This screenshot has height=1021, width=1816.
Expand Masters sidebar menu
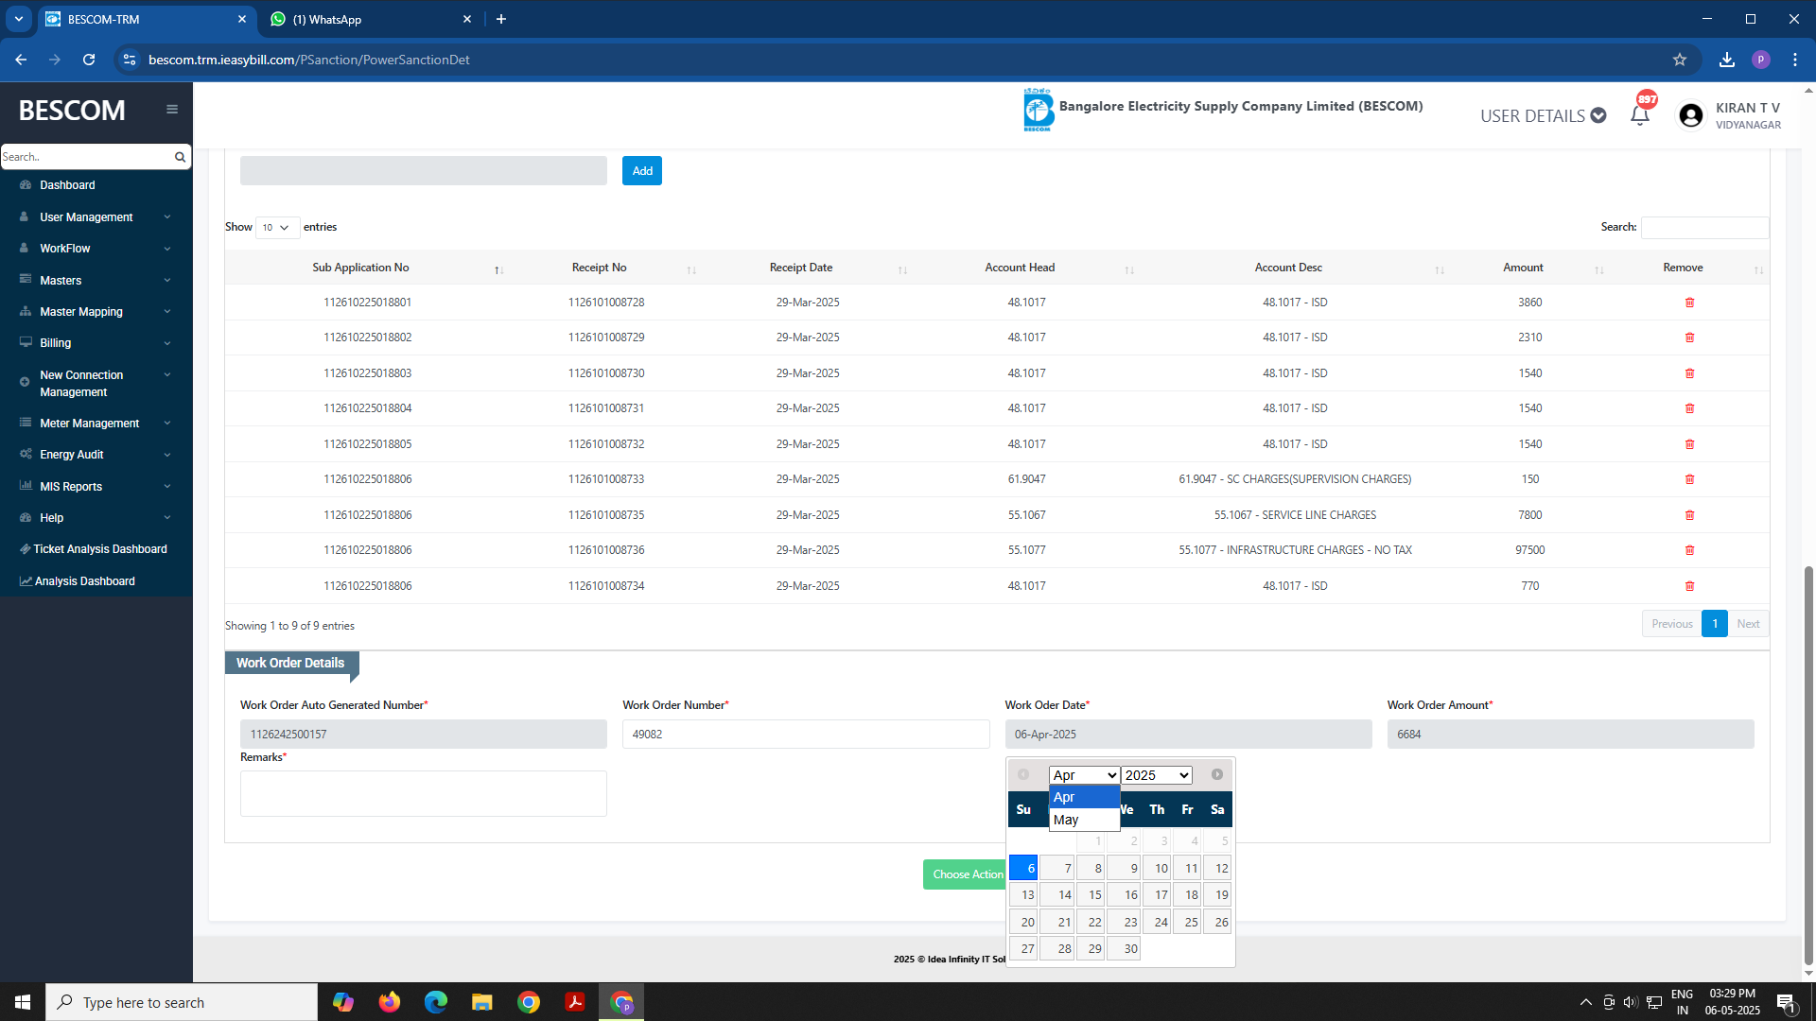[x=96, y=281]
